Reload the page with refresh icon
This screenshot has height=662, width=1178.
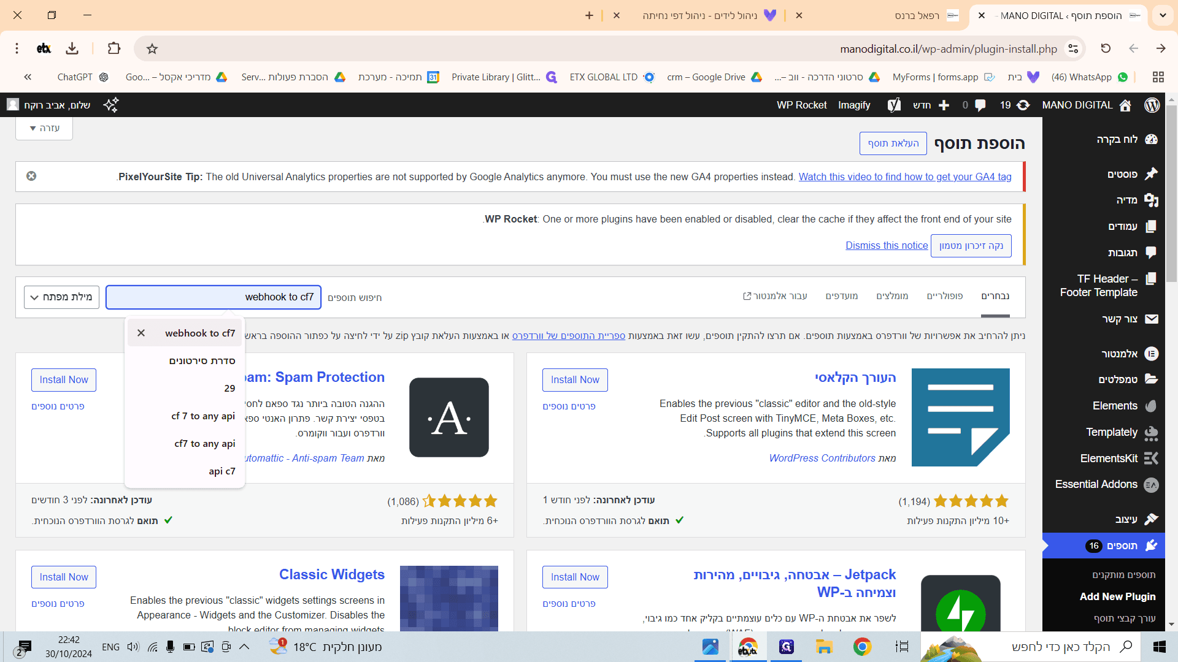pyautogui.click(x=1106, y=48)
